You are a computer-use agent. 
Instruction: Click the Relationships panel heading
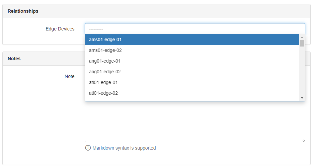(x=23, y=11)
